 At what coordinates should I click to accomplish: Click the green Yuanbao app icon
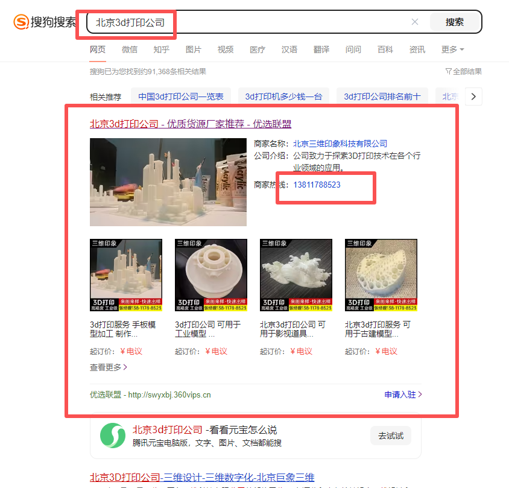[112, 436]
